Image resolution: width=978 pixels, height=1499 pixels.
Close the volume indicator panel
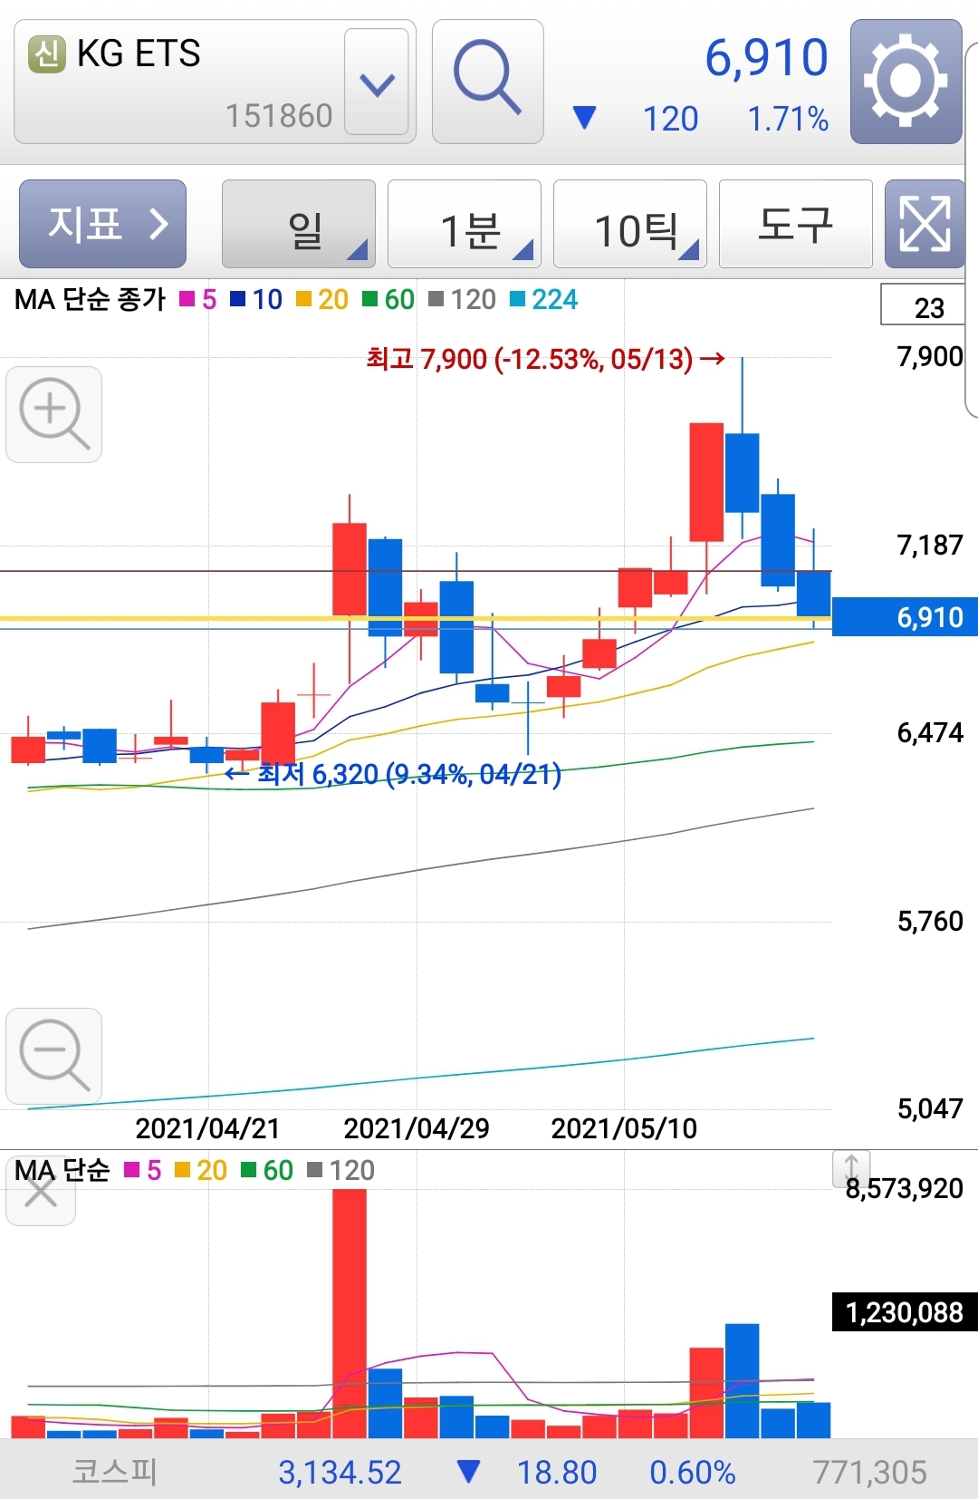coord(41,1192)
